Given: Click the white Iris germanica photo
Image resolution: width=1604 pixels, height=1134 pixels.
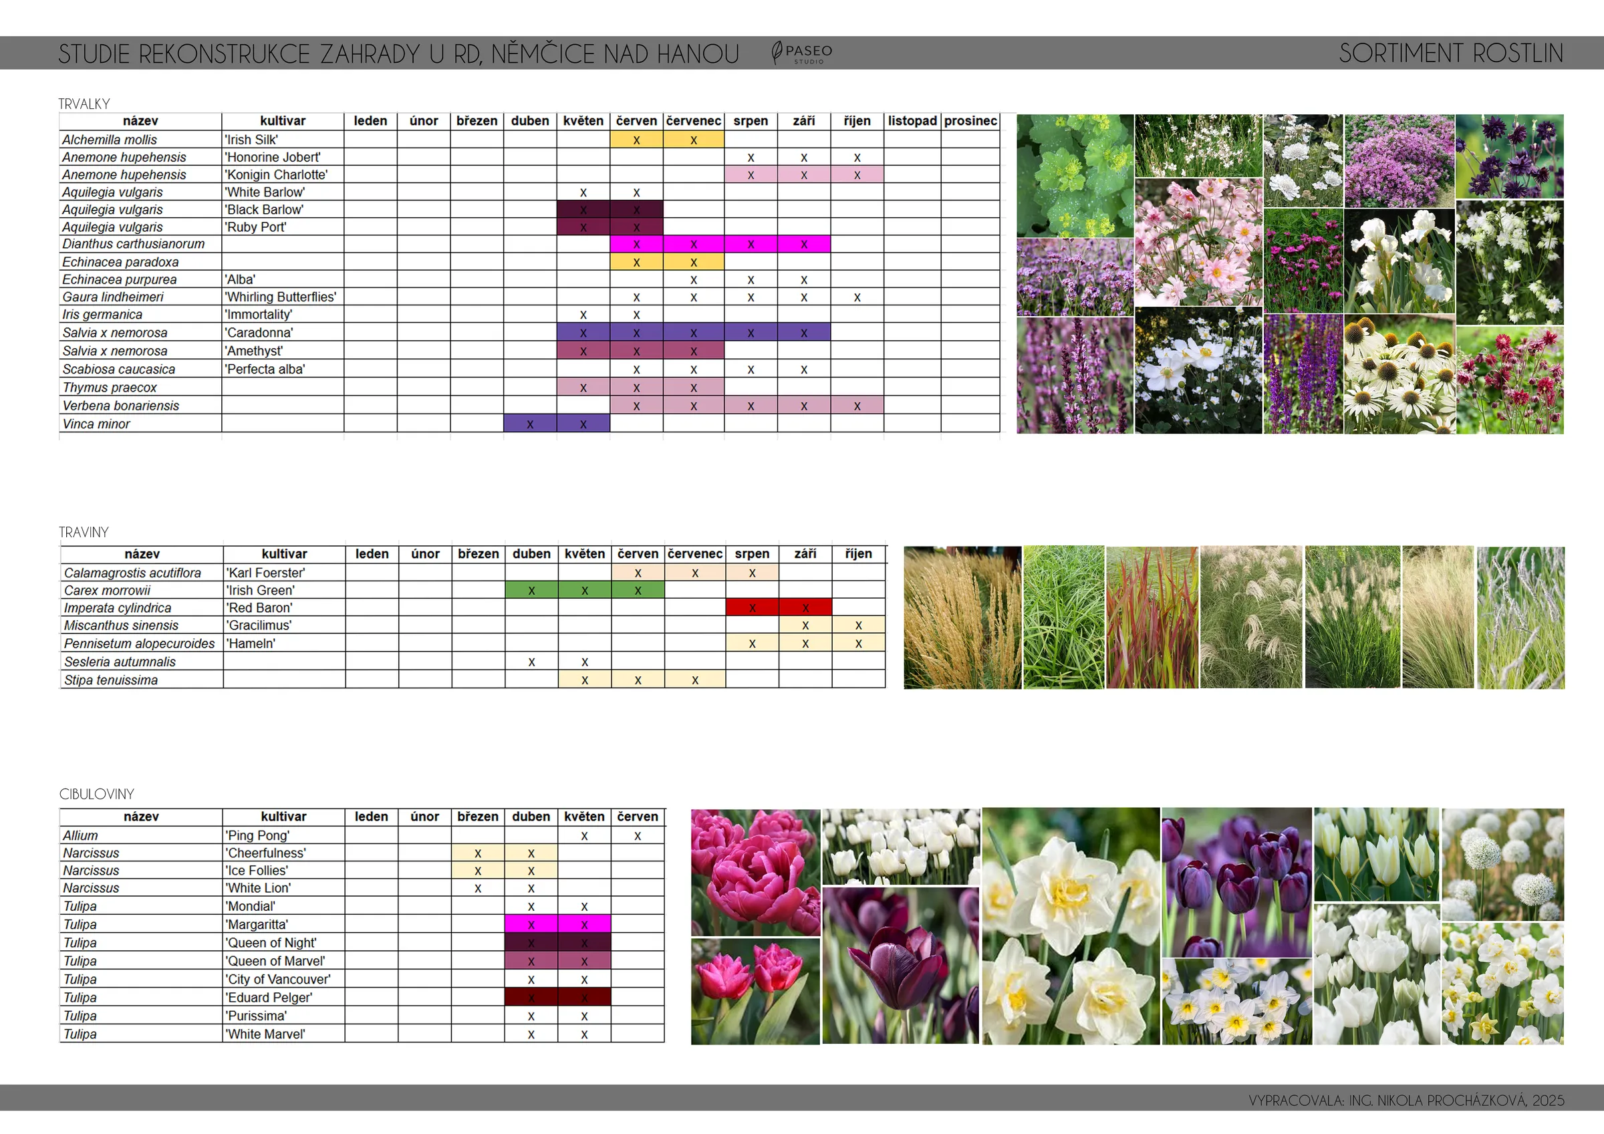Looking at the screenshot, I should click(1399, 261).
